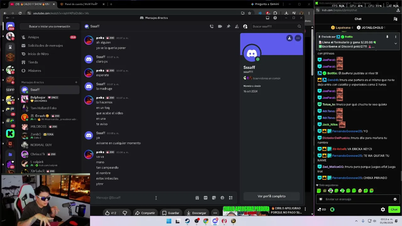The height and width of the screenshot is (226, 402).
Task: Toggle the user profile panel icon
Action: point(245,26)
